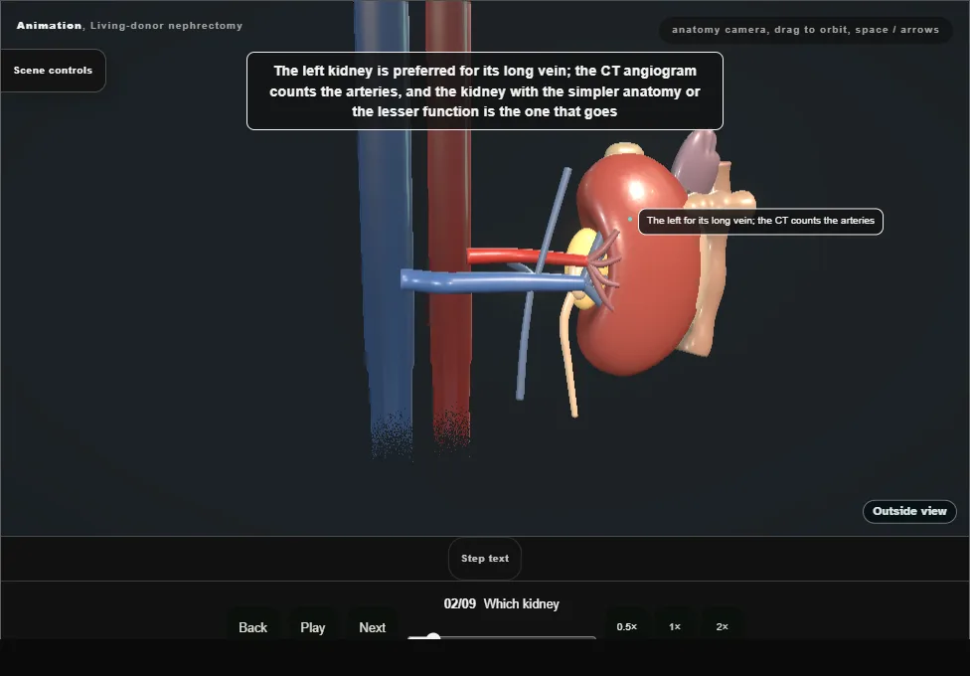Set playback speed to 0.5×
The image size is (970, 676).
627,626
